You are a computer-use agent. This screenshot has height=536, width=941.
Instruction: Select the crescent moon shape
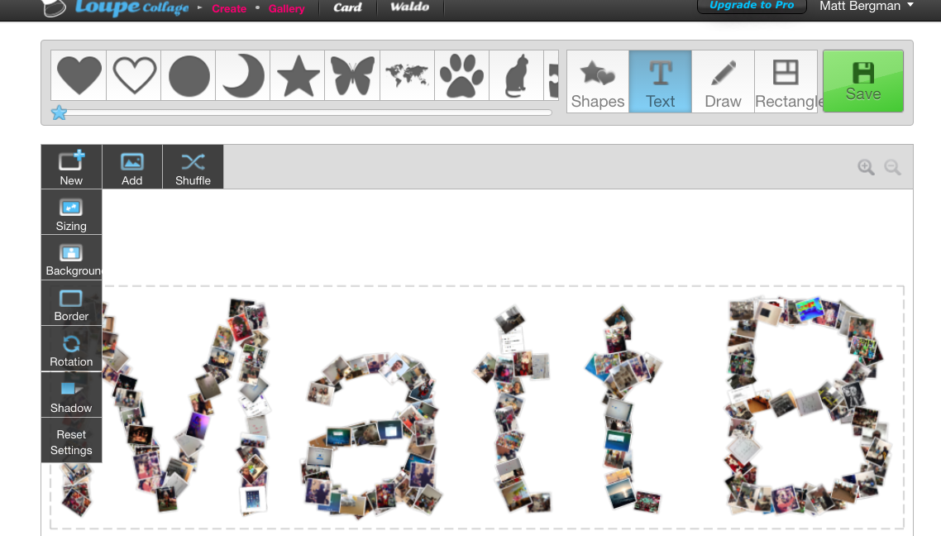[241, 74]
